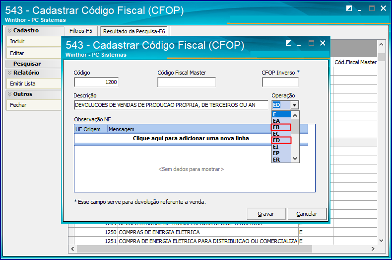The image size is (392, 260).
Task: Collapse the Cadastro section
Action: coord(9,30)
